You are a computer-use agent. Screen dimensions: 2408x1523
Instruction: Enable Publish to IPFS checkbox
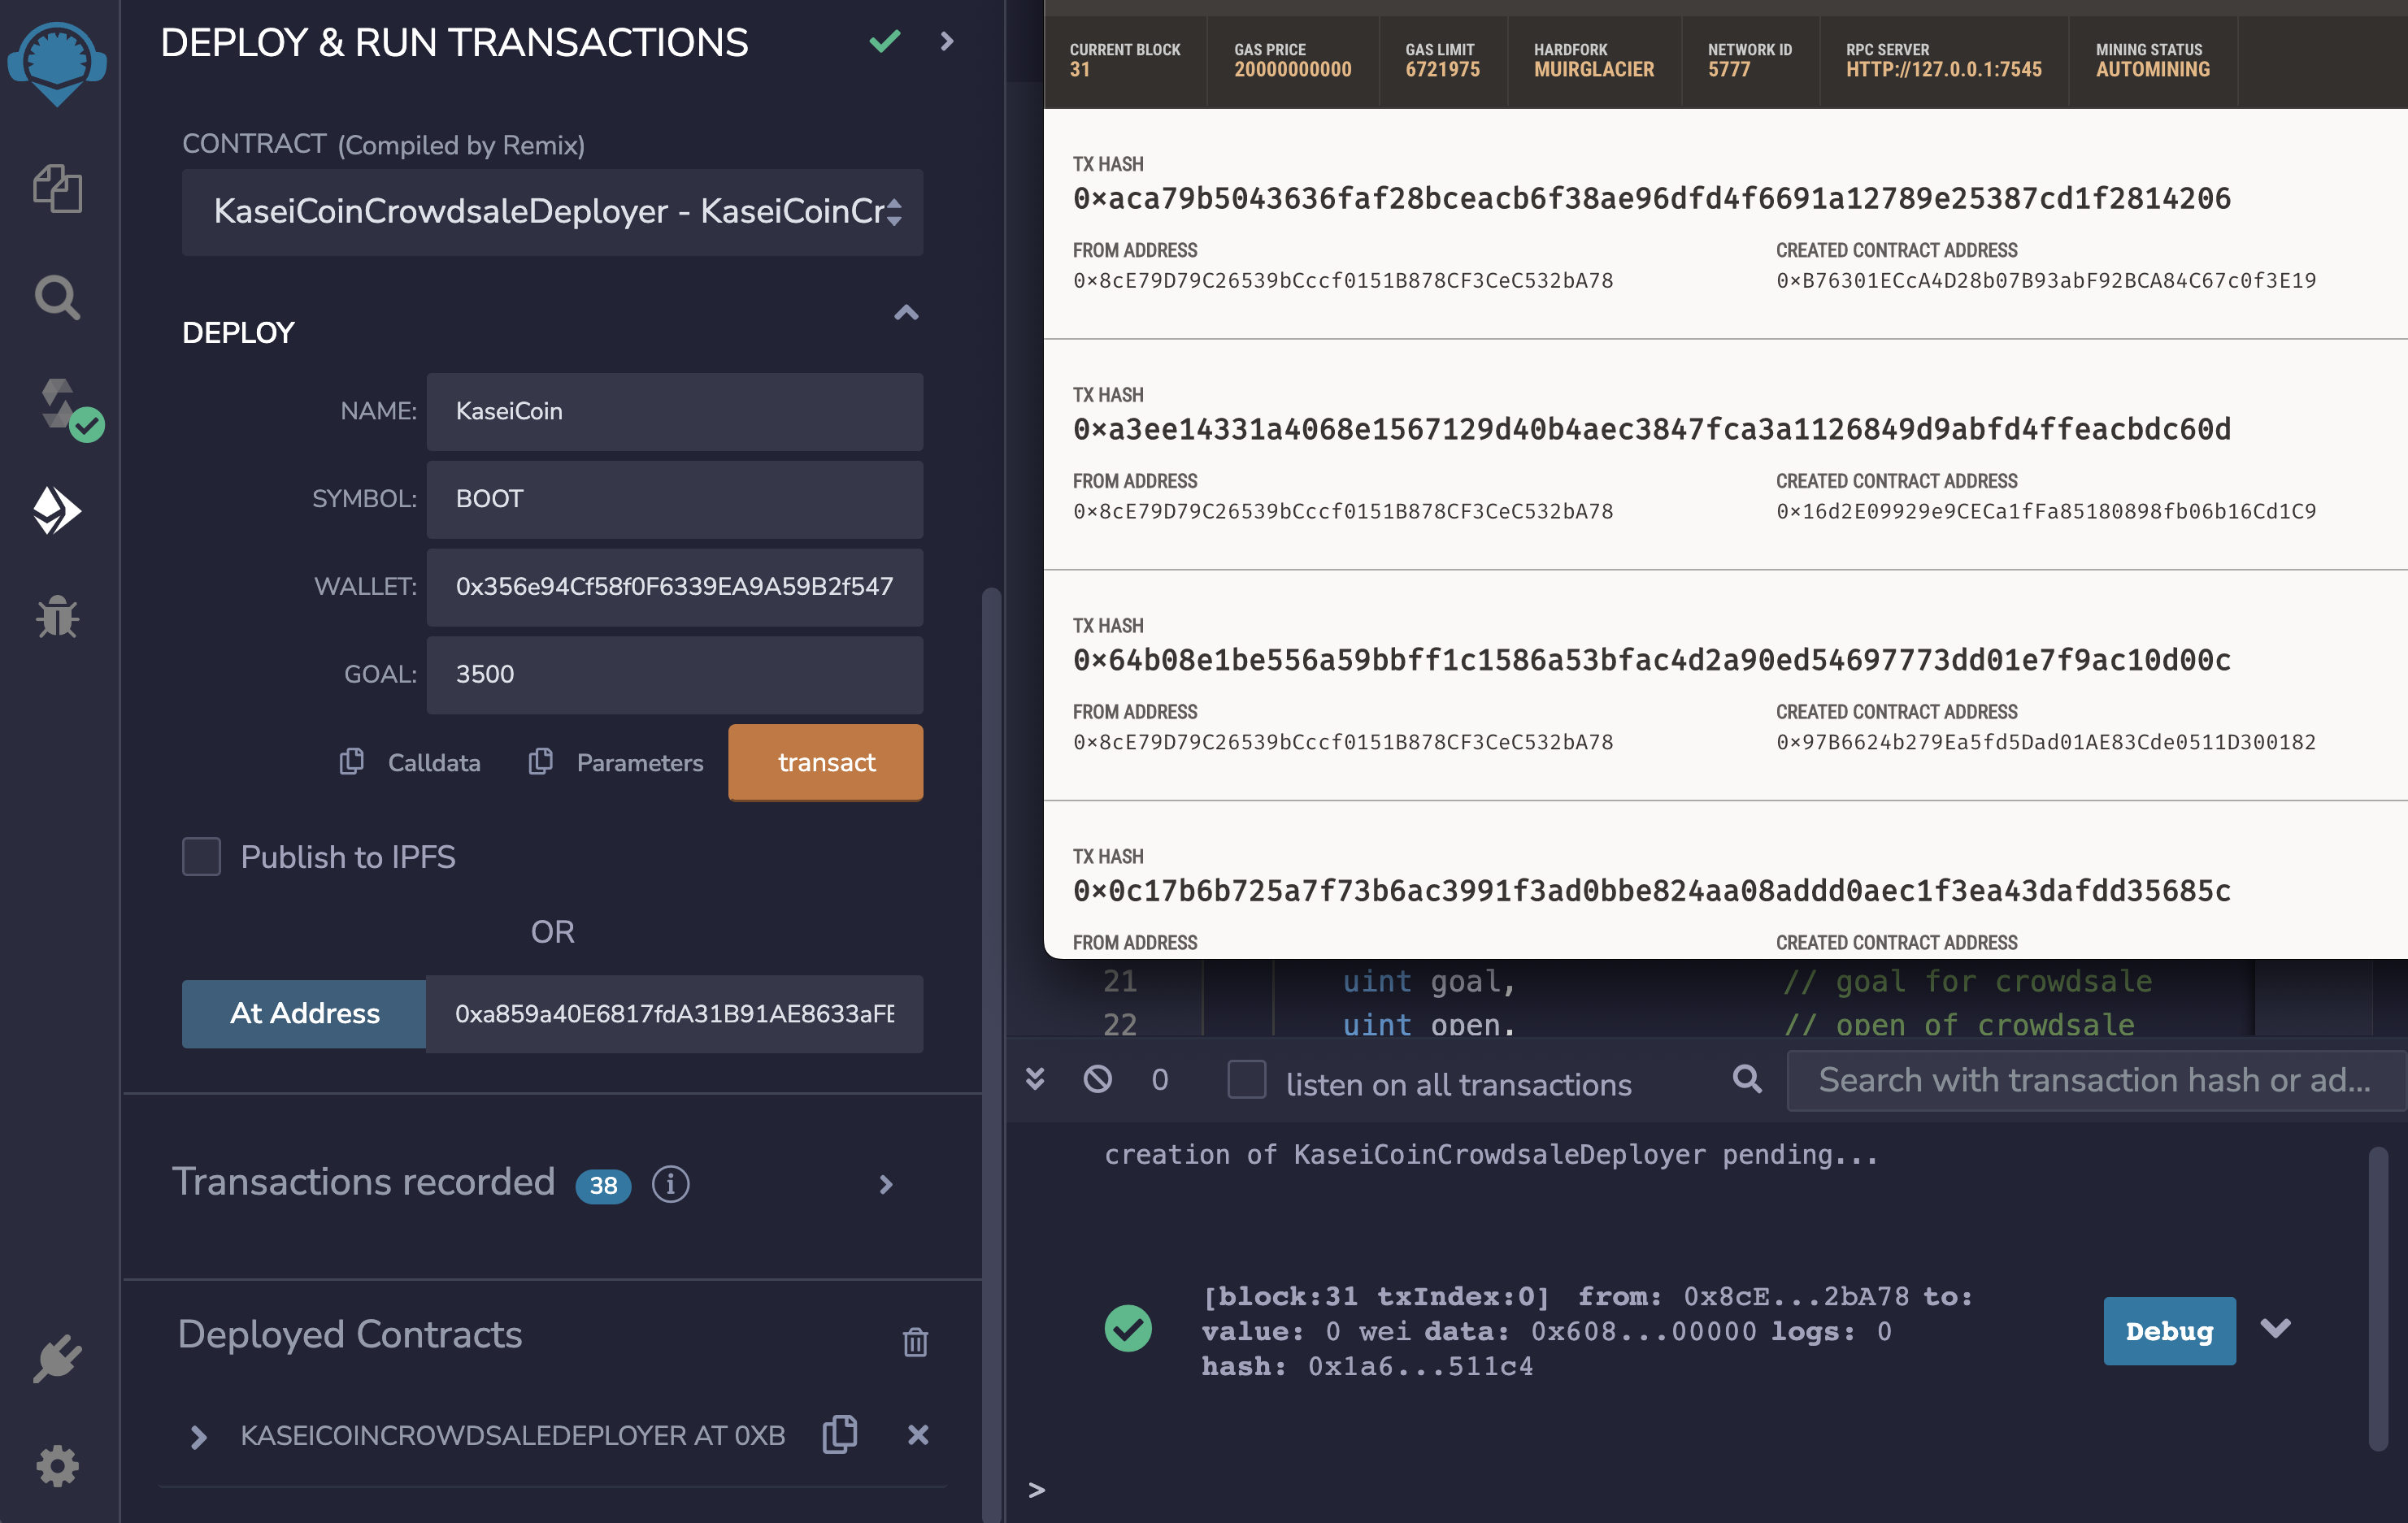coord(201,857)
